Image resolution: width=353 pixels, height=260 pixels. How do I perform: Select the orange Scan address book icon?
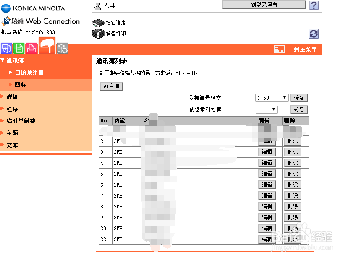[47, 46]
